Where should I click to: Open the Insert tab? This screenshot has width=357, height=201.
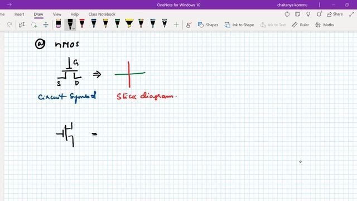19,14
